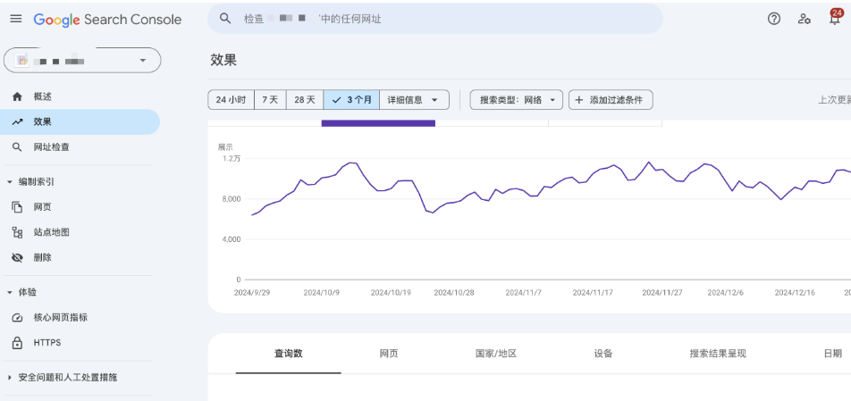Open the HTTPS lock report
The height and width of the screenshot is (401, 851).
tap(46, 343)
